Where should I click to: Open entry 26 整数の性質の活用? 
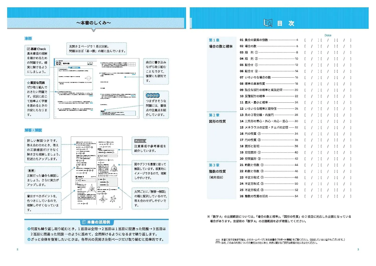pyautogui.click(x=269, y=196)
